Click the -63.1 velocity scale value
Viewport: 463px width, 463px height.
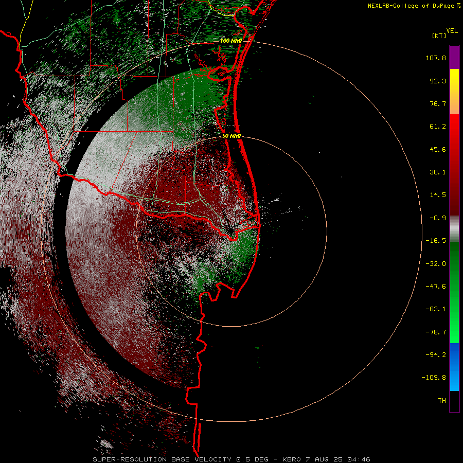pyautogui.click(x=436, y=309)
